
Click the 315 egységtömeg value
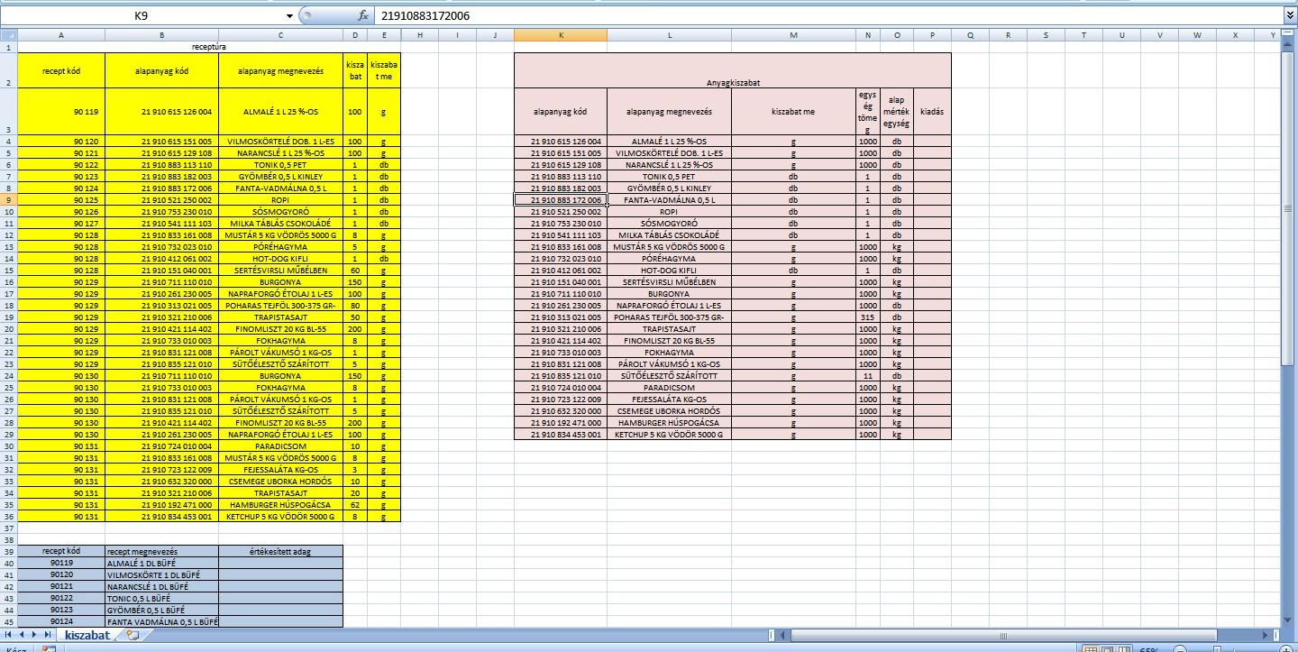pos(867,317)
